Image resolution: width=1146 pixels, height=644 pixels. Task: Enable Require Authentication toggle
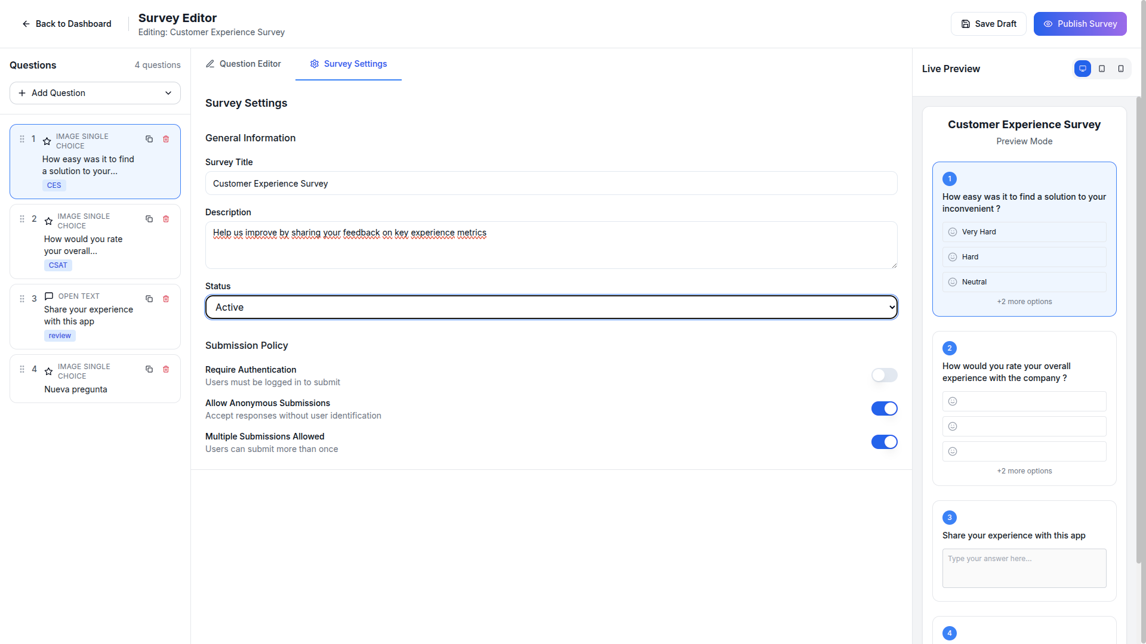pyautogui.click(x=884, y=375)
